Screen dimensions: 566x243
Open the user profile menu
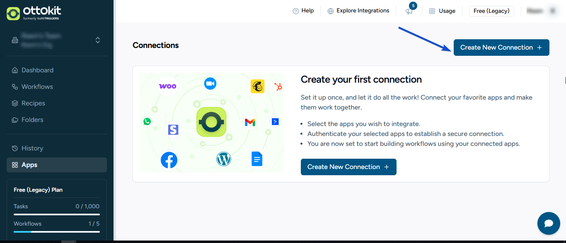tap(542, 11)
